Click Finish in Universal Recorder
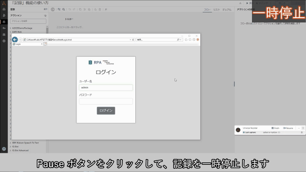The image size is (306, 172). coord(275,128)
